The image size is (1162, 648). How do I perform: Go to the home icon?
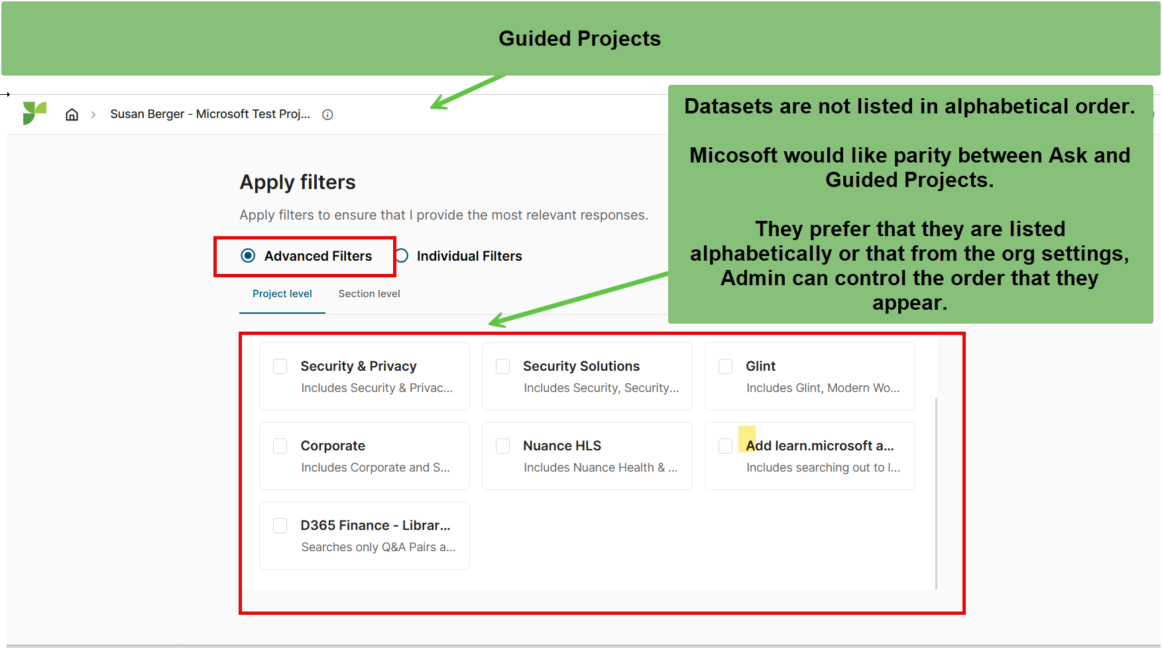pyautogui.click(x=72, y=114)
